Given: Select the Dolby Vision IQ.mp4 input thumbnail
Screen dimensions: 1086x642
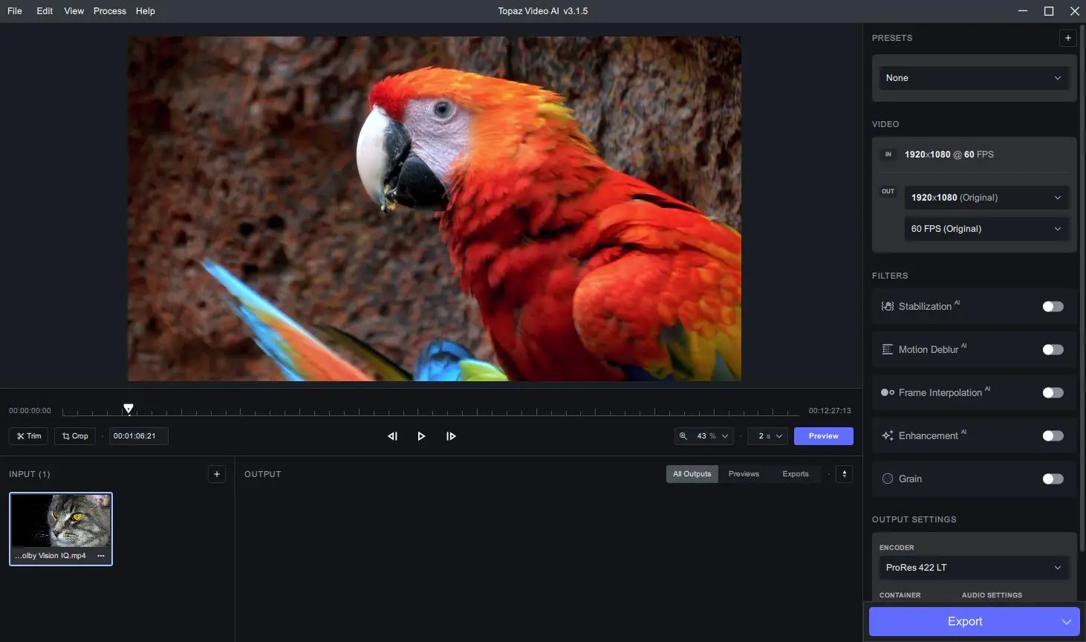Looking at the screenshot, I should (x=61, y=529).
